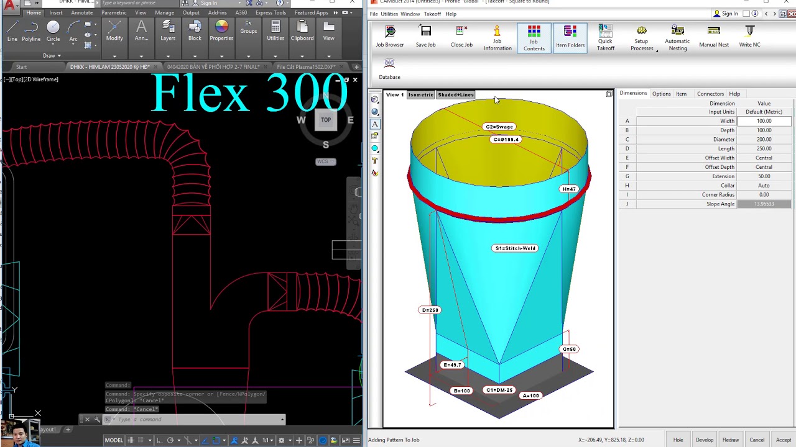This screenshot has height=447, width=796.
Task: Click Sign In in CAMduct
Action: (730, 14)
